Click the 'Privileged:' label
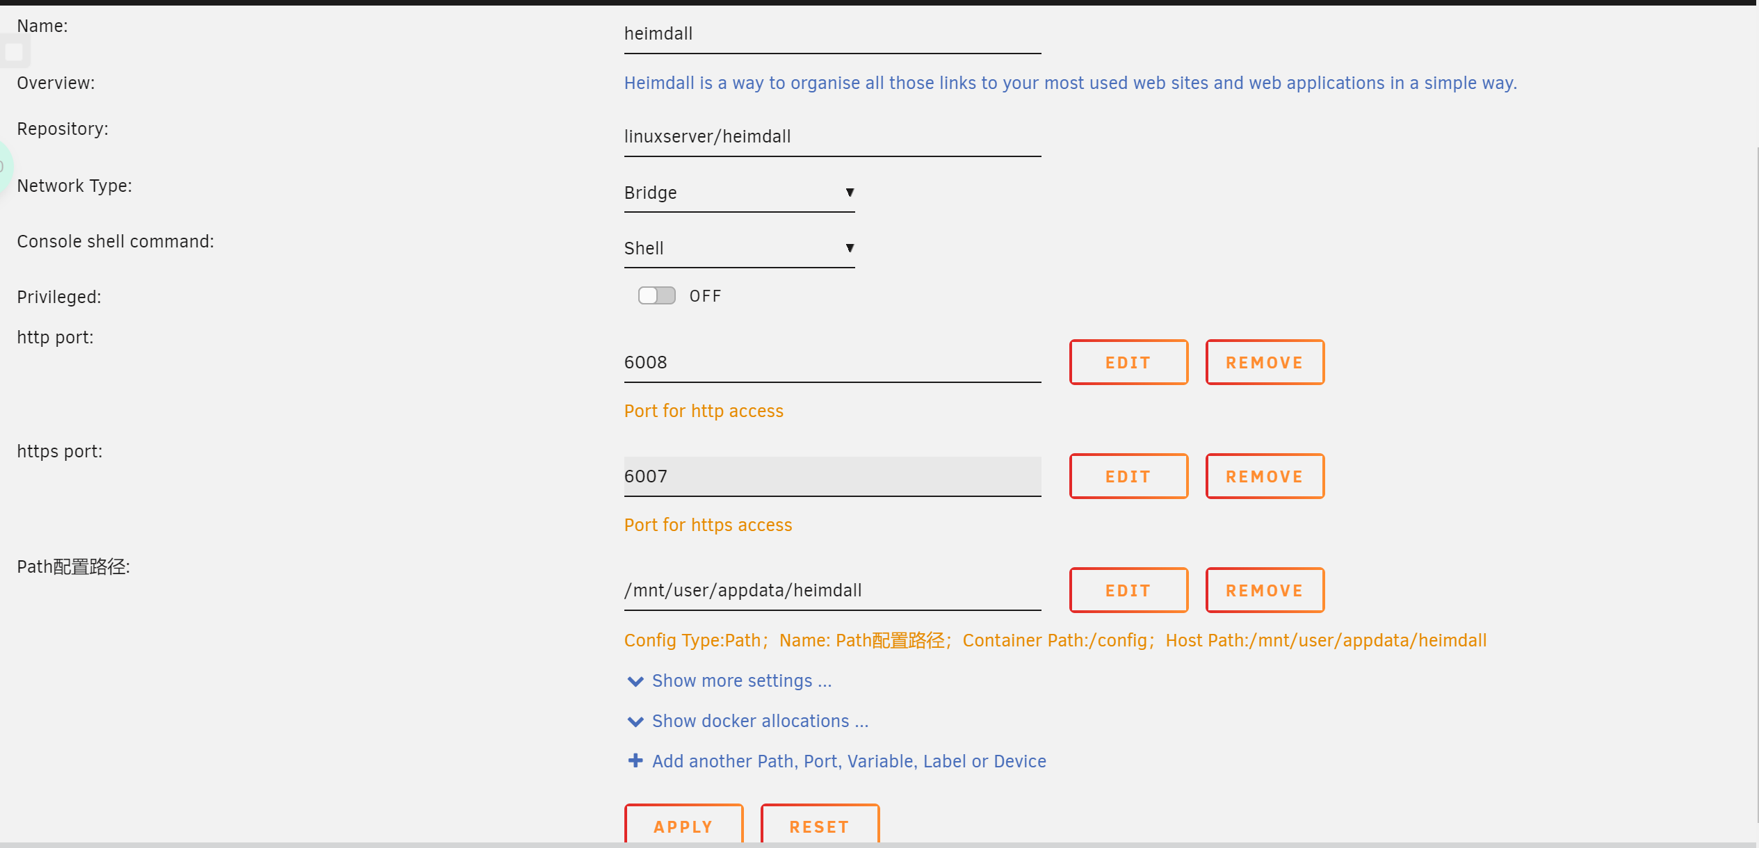 59,297
